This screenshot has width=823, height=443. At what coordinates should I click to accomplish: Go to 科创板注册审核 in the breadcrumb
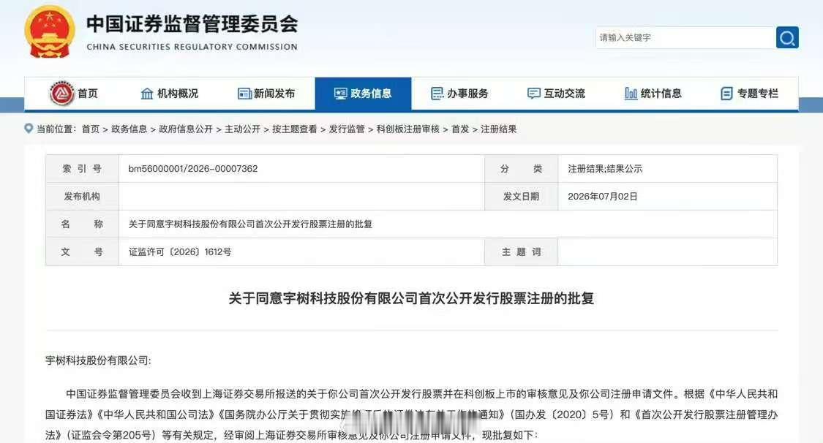click(x=407, y=129)
